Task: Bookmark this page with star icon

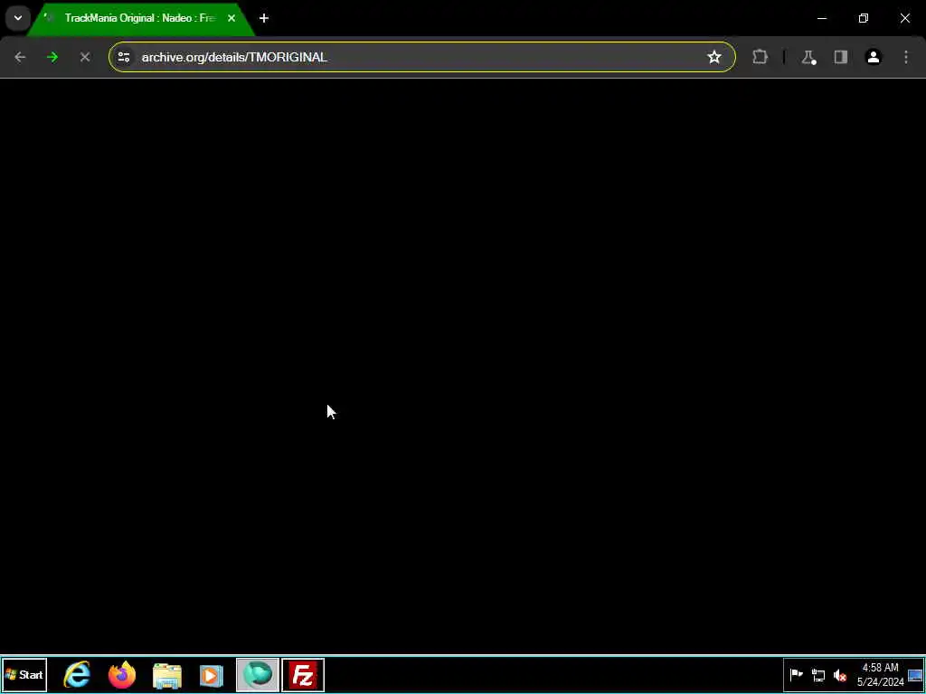Action: pos(714,57)
